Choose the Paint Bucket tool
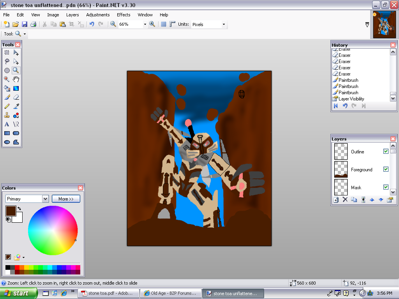Image resolution: width=399 pixels, height=299 pixels. 7,88
